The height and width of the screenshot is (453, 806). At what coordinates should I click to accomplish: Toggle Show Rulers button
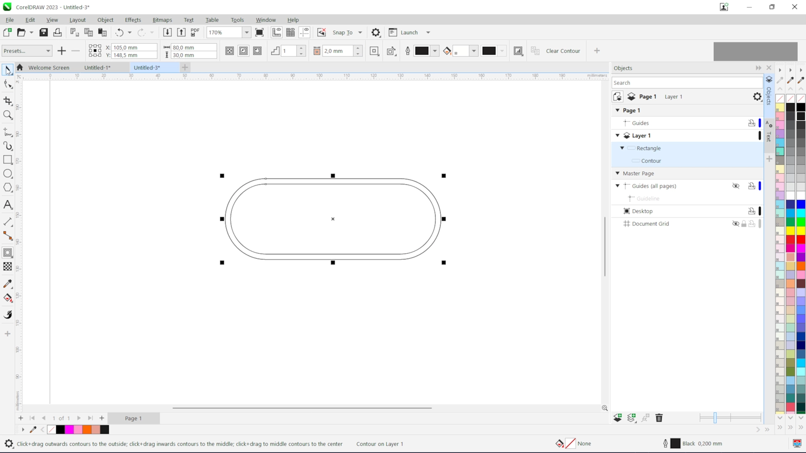(277, 32)
